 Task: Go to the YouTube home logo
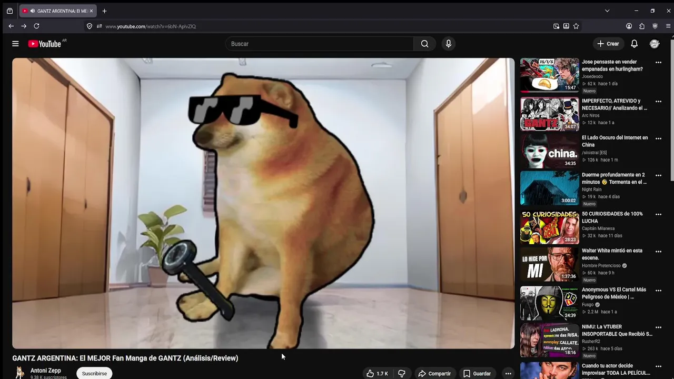(x=45, y=44)
